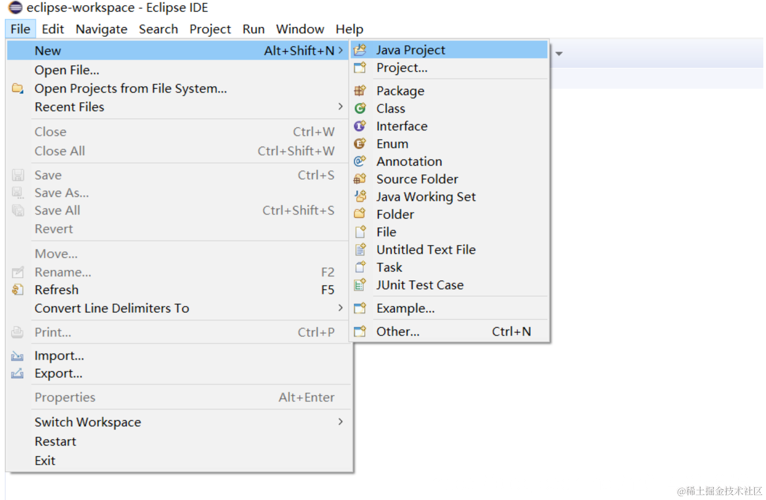
Task: Select Class entry in the submenu
Action: 449,108
